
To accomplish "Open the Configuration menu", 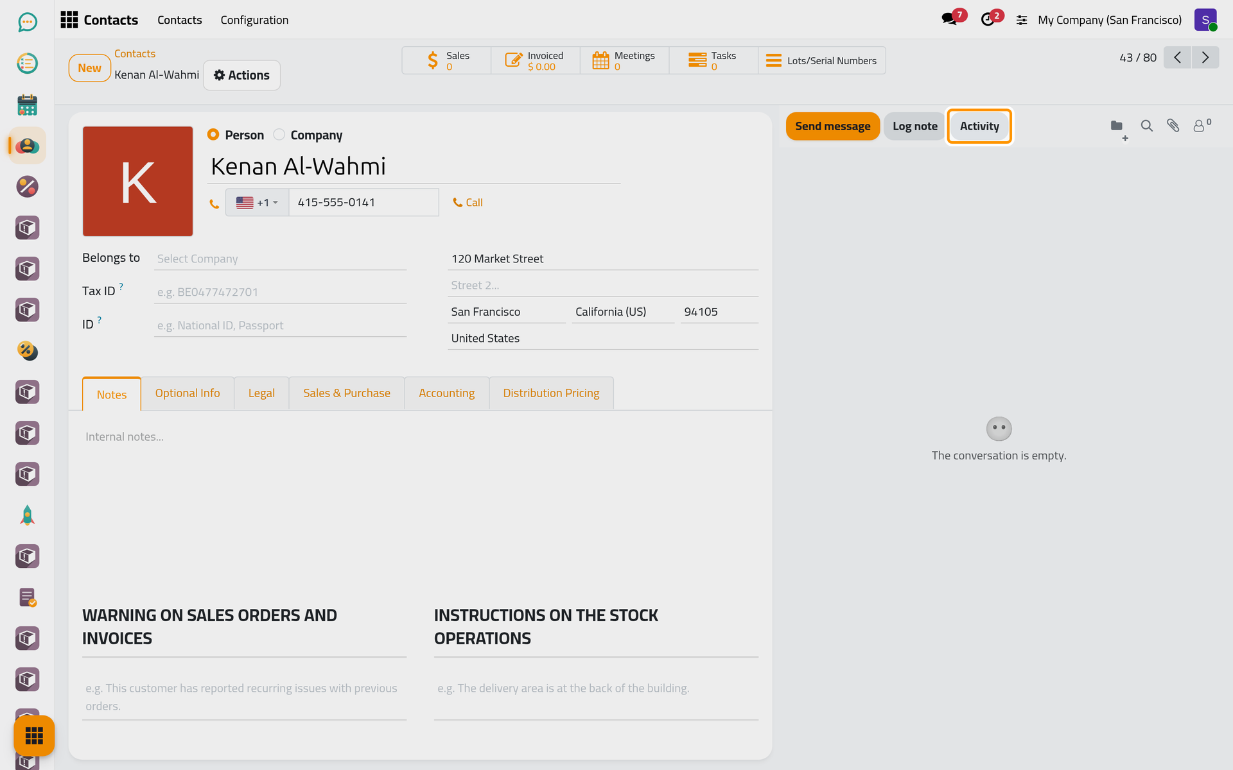I will pos(254,20).
